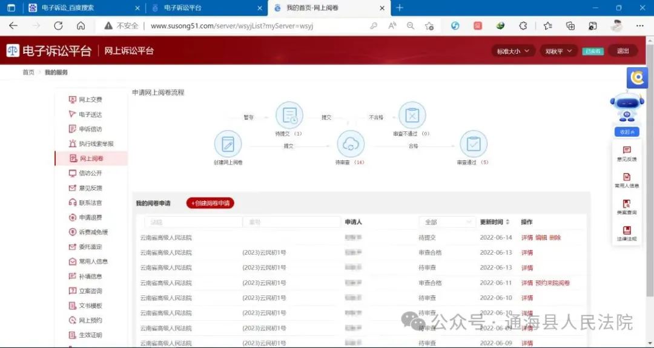Collapse the floating panel with 收起 button

(x=626, y=132)
